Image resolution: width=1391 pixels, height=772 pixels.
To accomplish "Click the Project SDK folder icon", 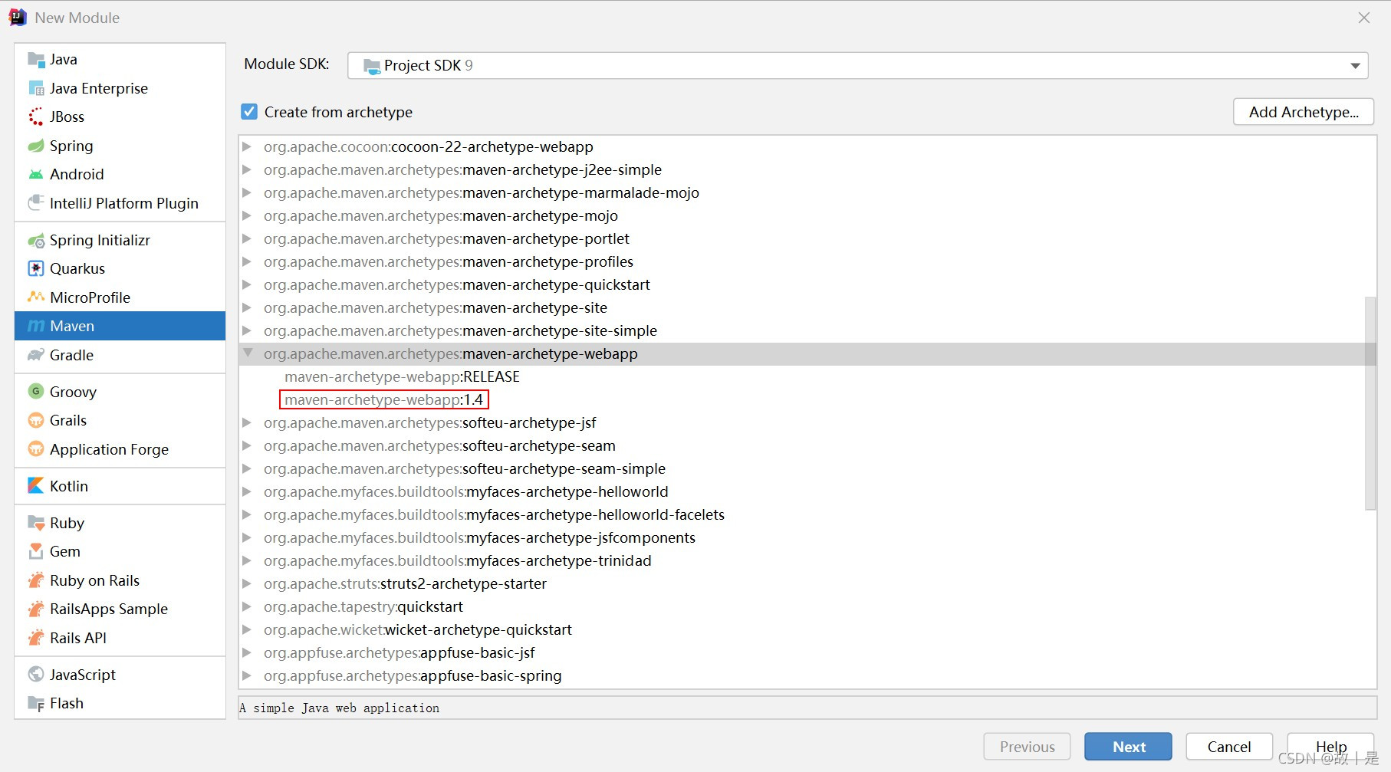I will coord(372,67).
